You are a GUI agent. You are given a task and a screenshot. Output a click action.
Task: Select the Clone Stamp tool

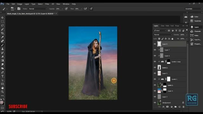pyautogui.click(x=2, y=49)
